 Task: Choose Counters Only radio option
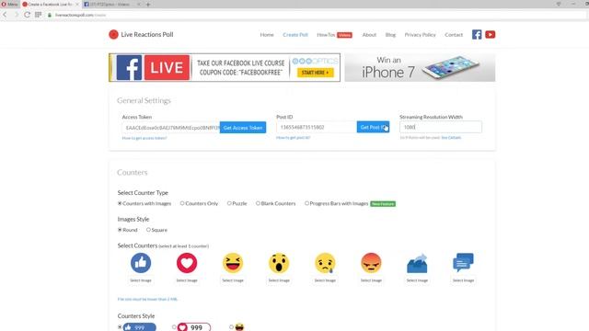182,203
